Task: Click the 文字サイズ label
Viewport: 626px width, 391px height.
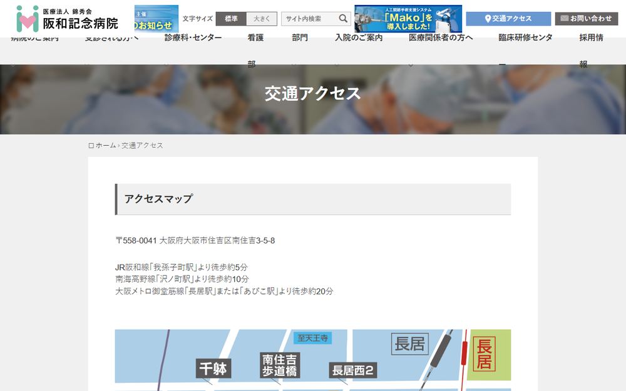Action: pyautogui.click(x=198, y=18)
